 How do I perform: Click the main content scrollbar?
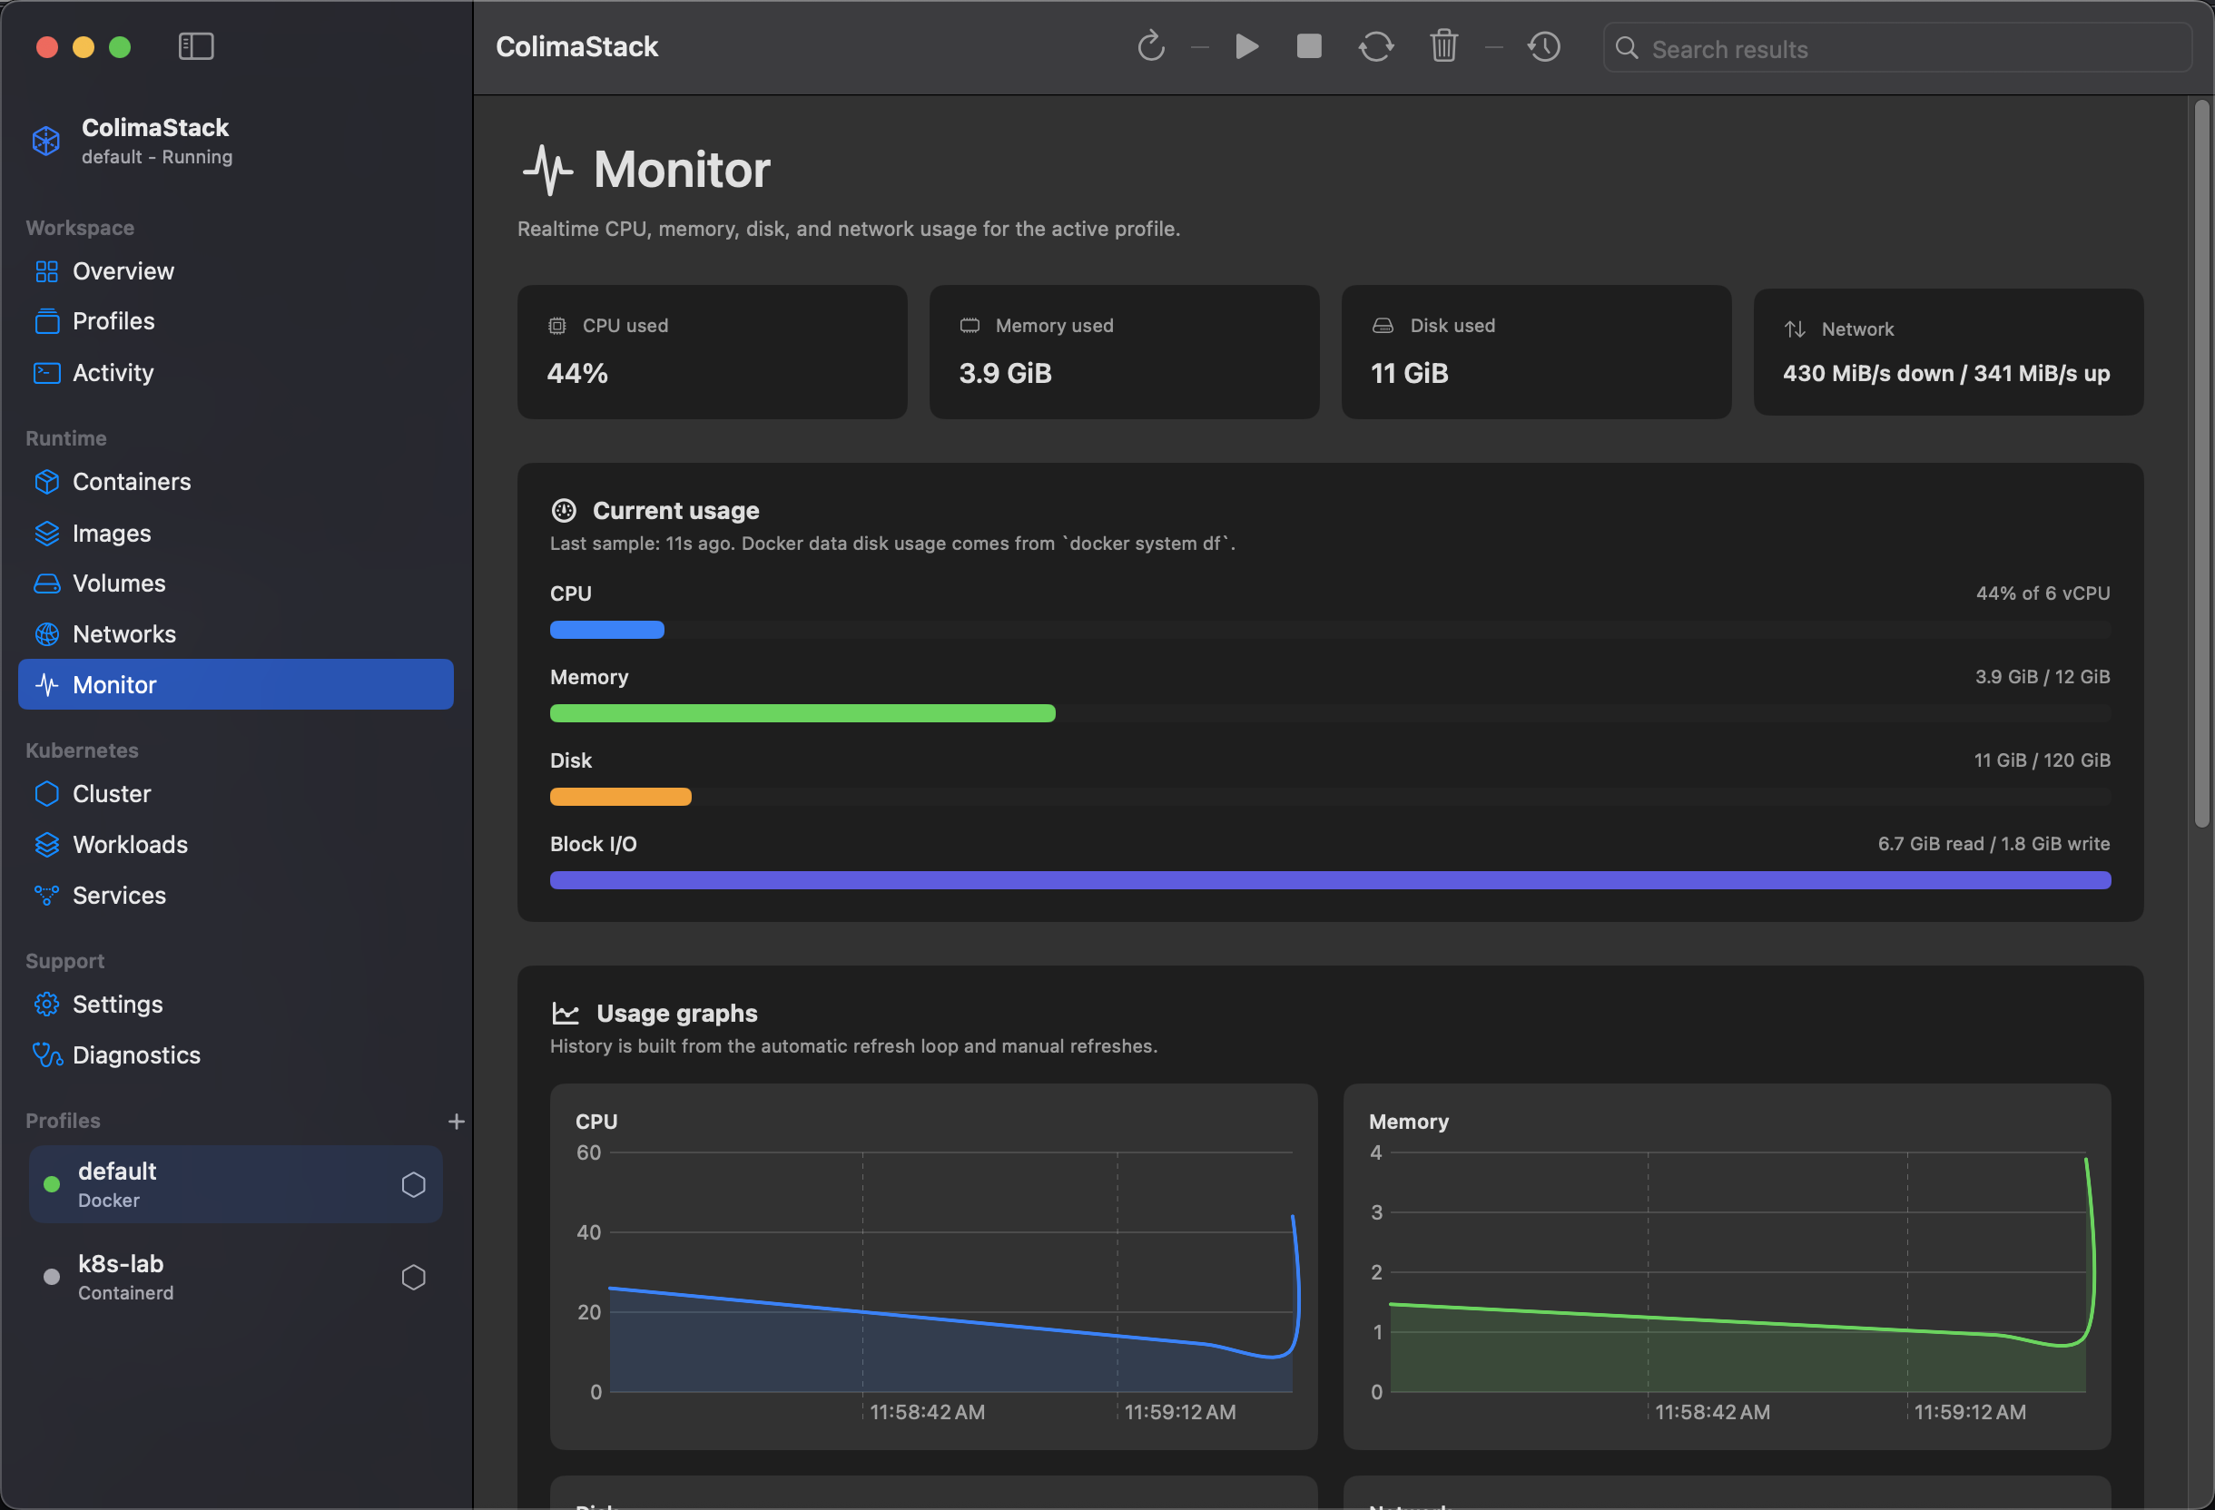coord(2201,464)
